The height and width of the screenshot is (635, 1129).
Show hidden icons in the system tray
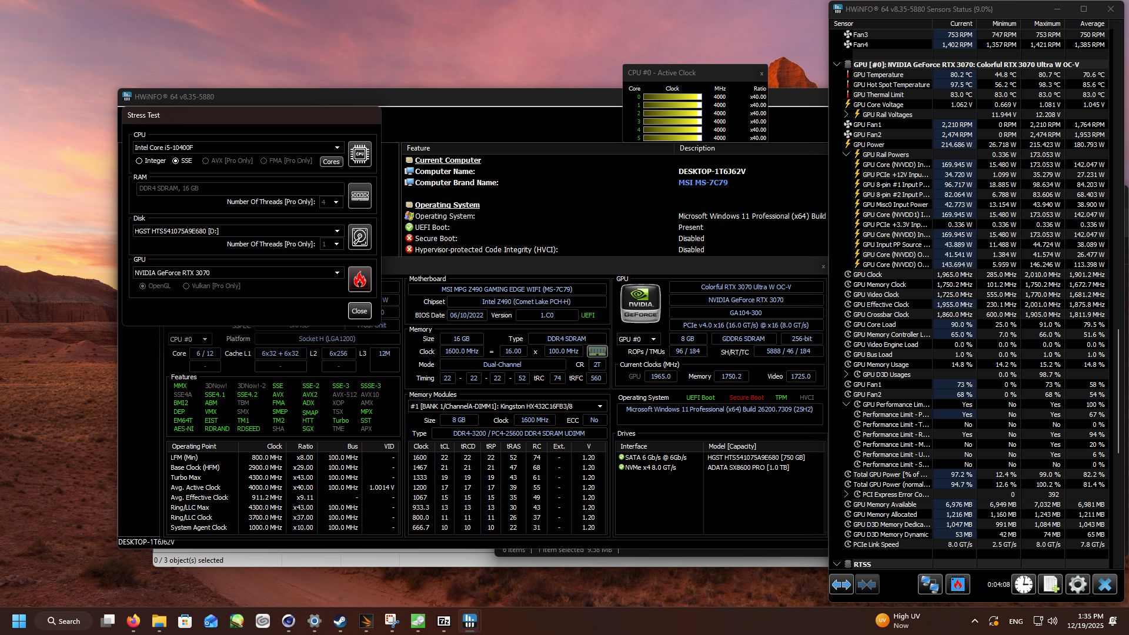coord(975,621)
